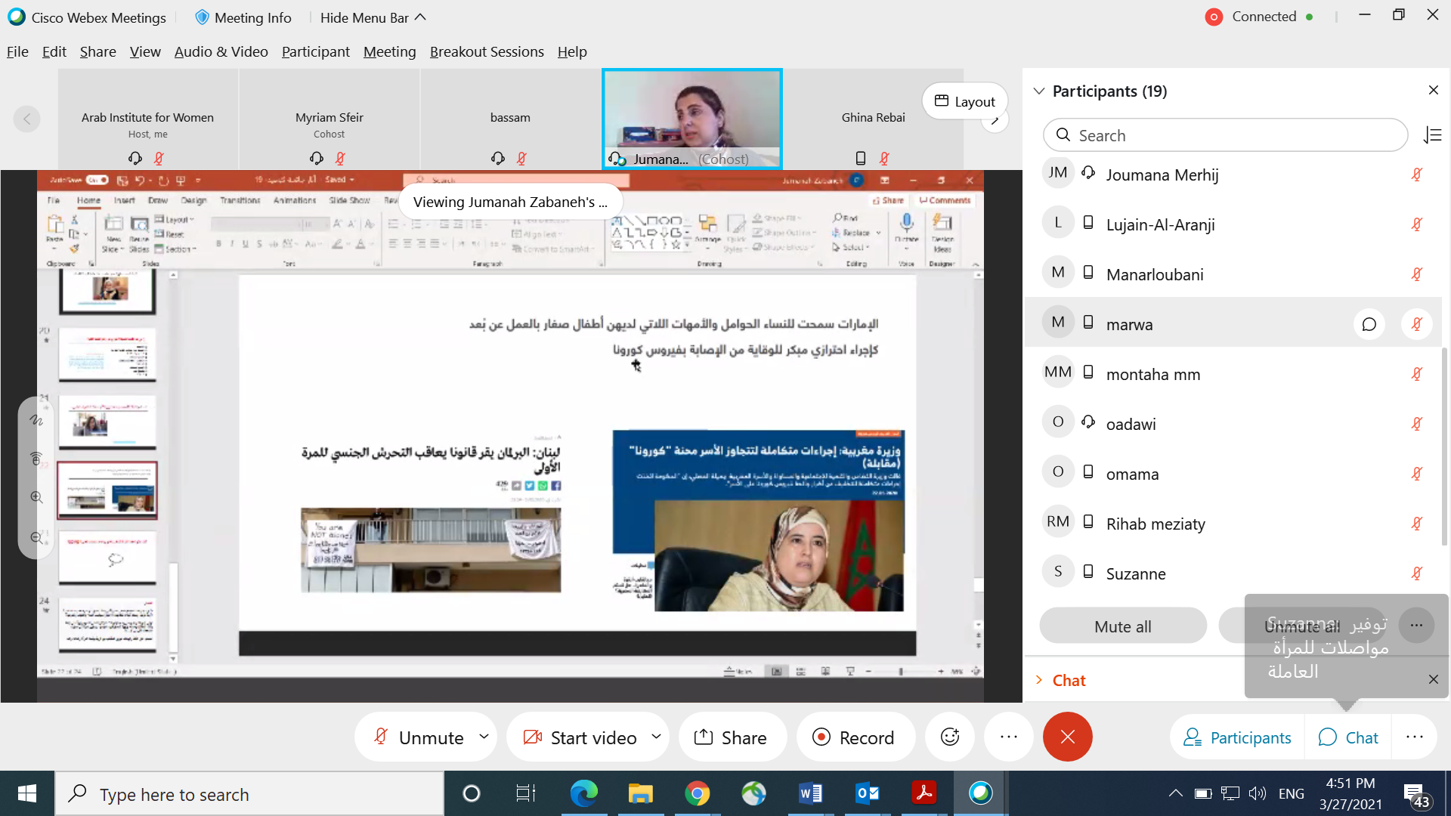Click mute icon for Suzanne
The image size is (1451, 816).
1417,573
